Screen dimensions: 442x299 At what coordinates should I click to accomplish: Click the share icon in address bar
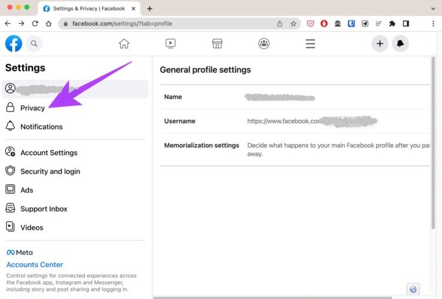pyautogui.click(x=280, y=23)
